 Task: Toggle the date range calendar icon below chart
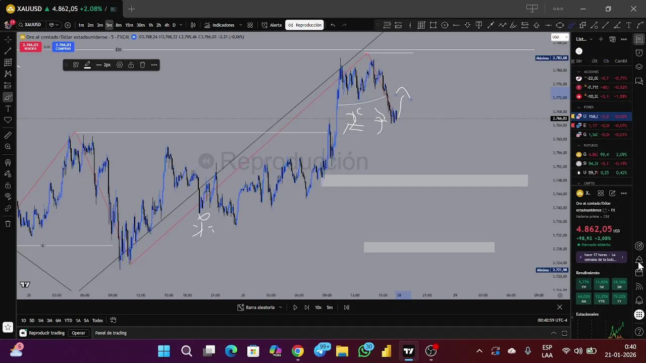(113, 320)
